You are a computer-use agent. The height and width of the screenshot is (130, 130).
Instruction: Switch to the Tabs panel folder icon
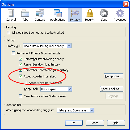25,13
